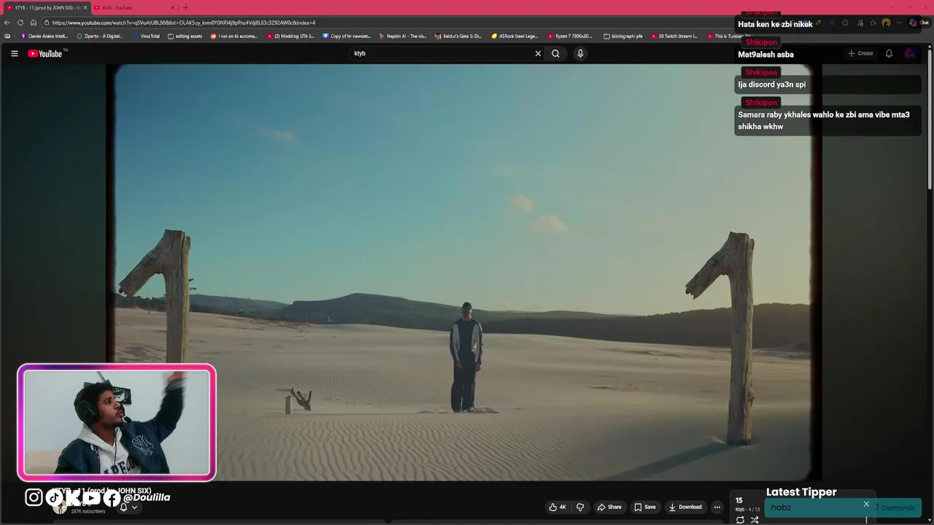Open the Create menu
This screenshot has width=934, height=525.
pyautogui.click(x=860, y=53)
